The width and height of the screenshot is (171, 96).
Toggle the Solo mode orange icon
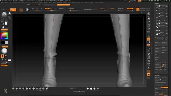149,75
